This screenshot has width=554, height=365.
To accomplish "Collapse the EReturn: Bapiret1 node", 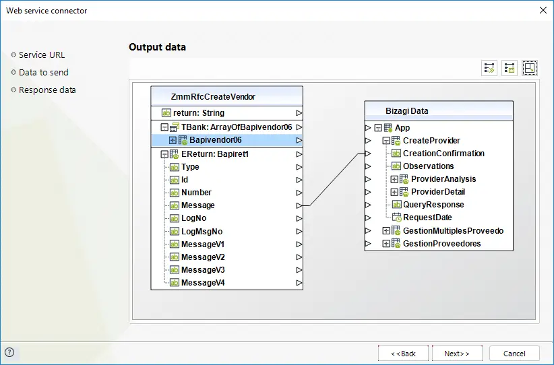I will tap(164, 154).
